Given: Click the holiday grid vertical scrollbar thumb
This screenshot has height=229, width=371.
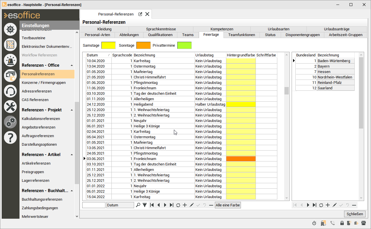Looking at the screenshot, I should point(286,90).
